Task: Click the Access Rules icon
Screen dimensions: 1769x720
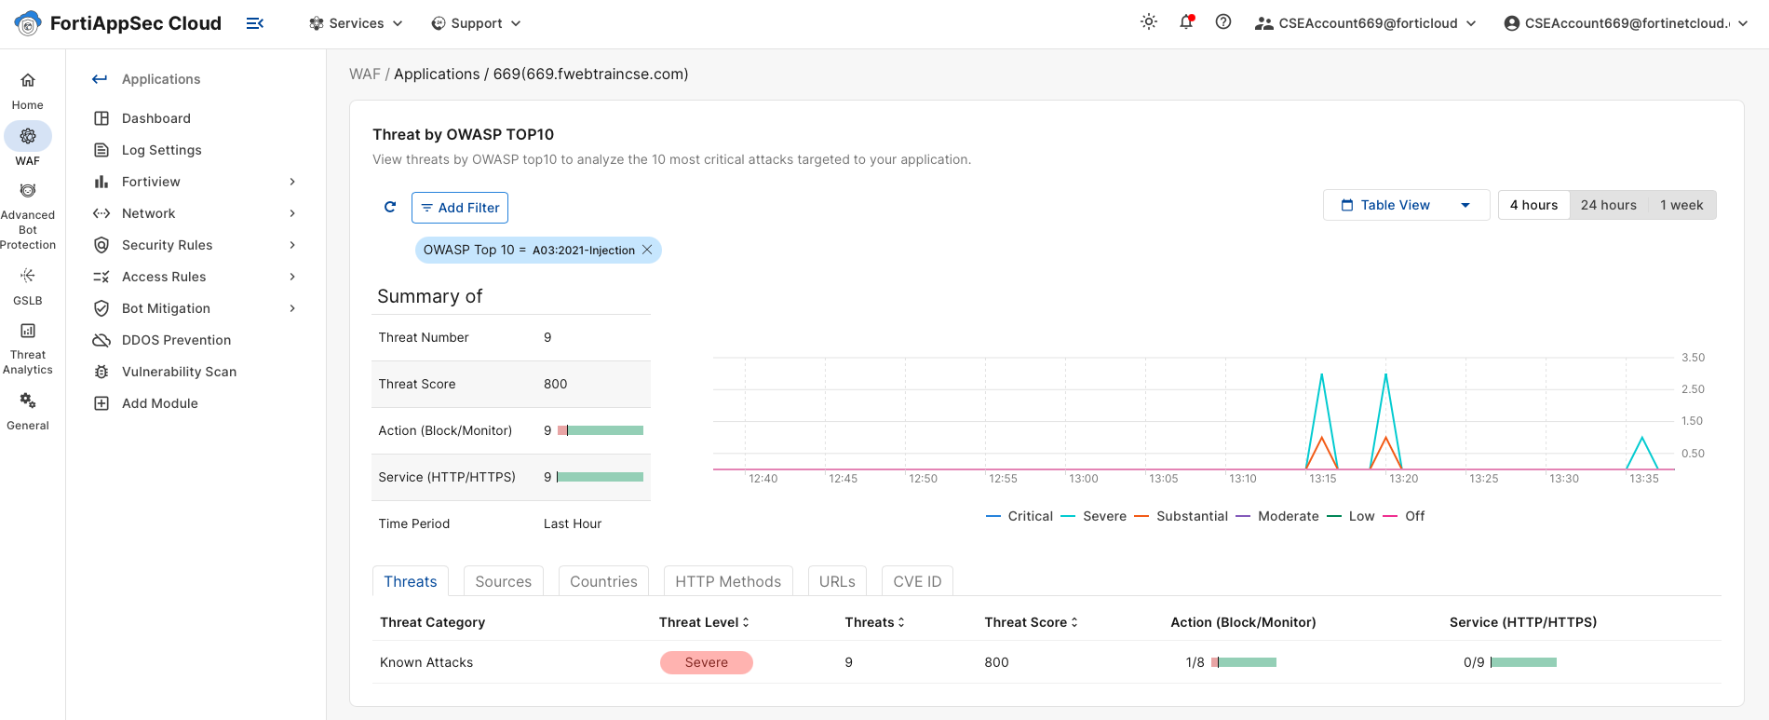Action: [x=101, y=277]
